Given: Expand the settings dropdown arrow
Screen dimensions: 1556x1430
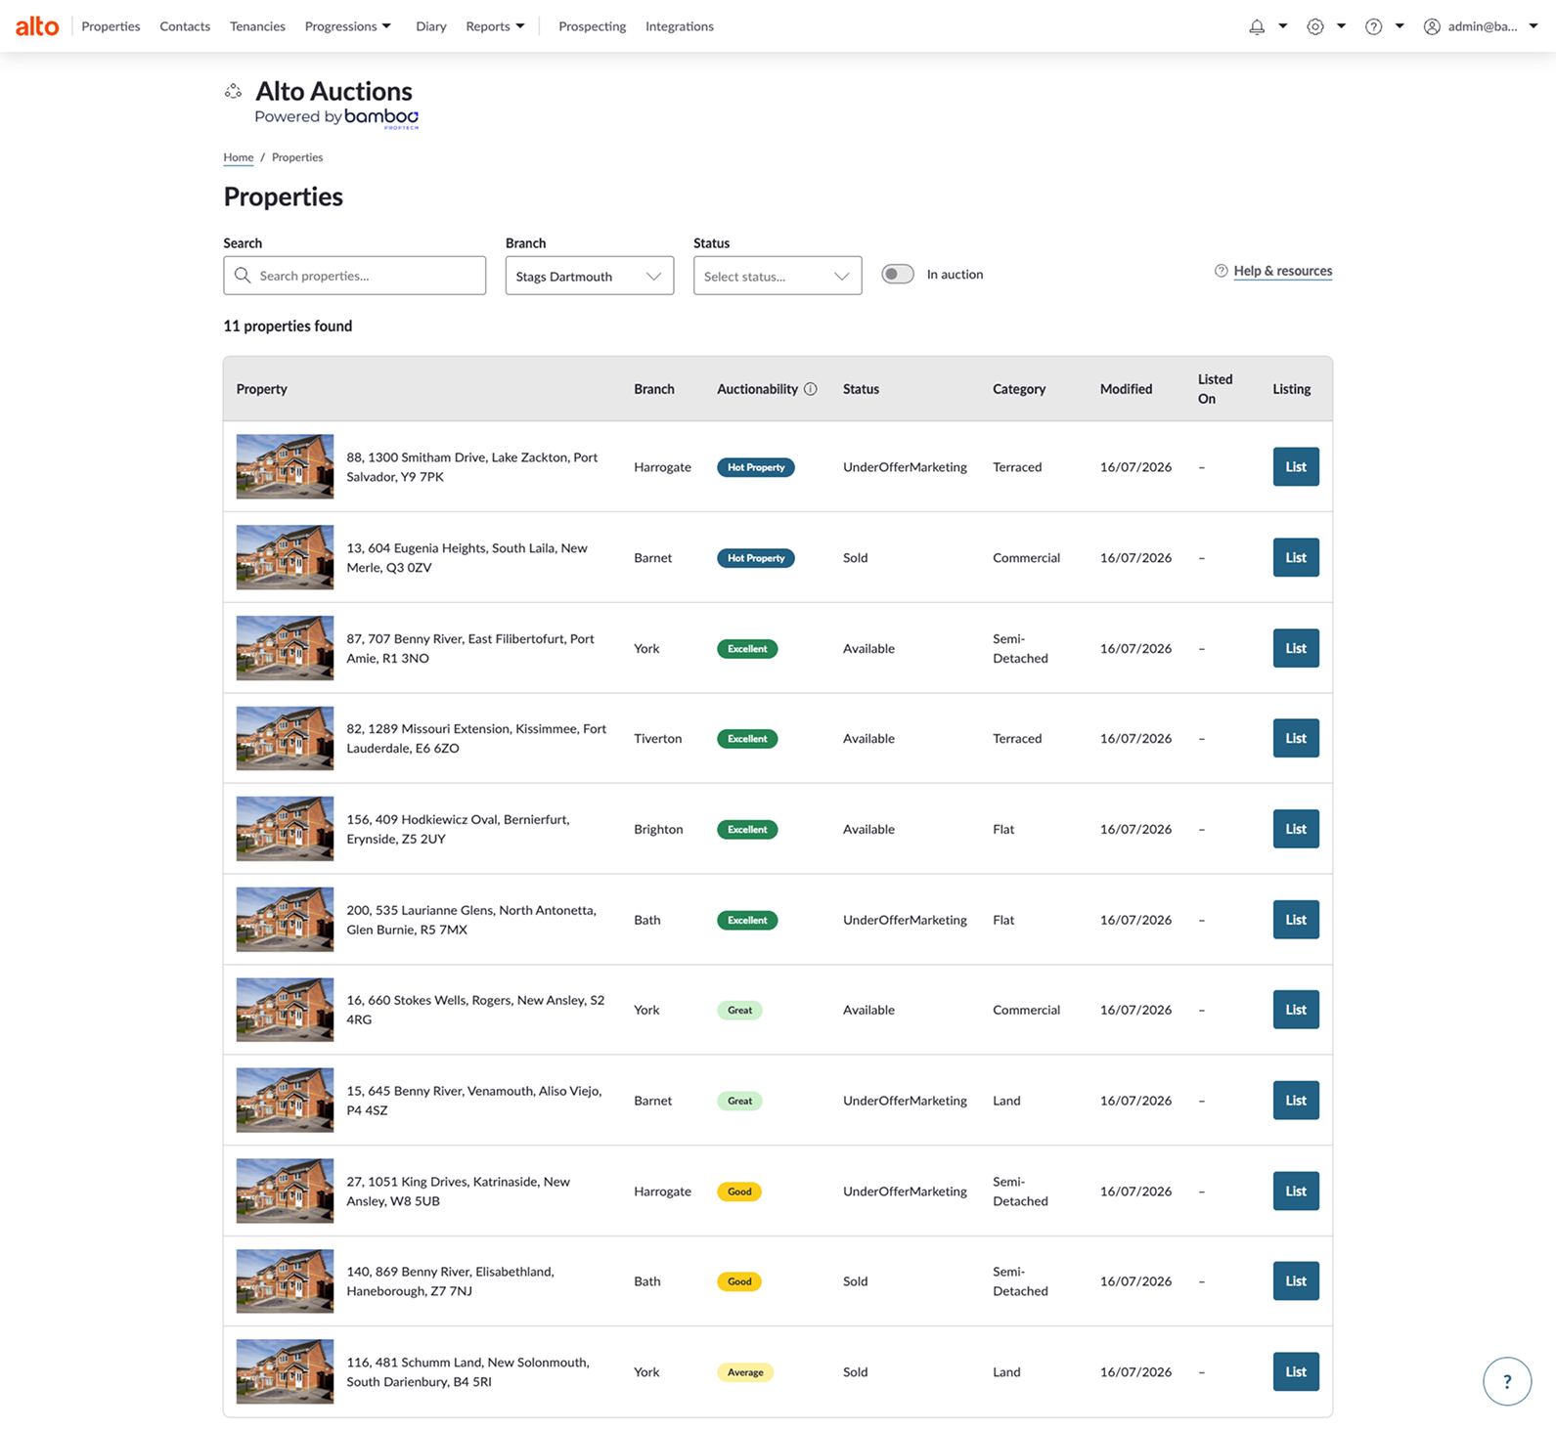Looking at the screenshot, I should pos(1342,26).
